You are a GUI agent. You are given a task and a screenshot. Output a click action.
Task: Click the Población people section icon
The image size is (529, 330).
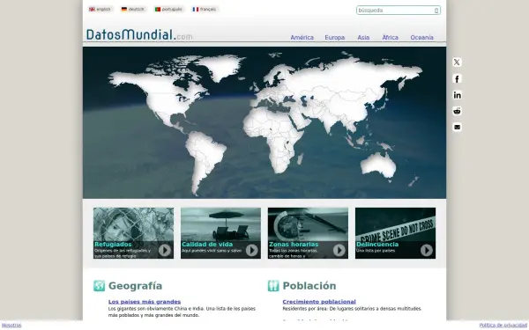pyautogui.click(x=273, y=285)
